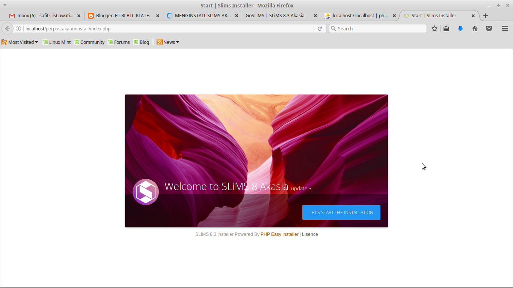Switch to the Gmail Inbox tab
Screen dimensions: 513x288
click(x=45, y=16)
